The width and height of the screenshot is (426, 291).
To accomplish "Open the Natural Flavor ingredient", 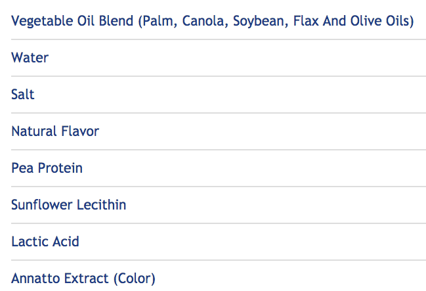I will 55,131.
